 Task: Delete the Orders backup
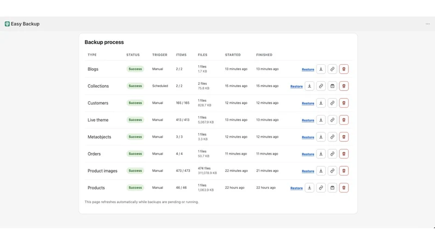344,154
